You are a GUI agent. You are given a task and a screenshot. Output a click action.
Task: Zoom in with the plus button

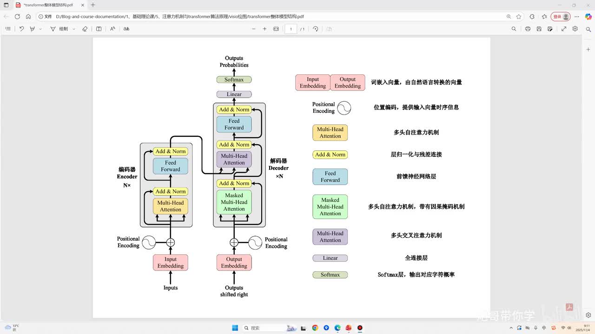[264, 29]
